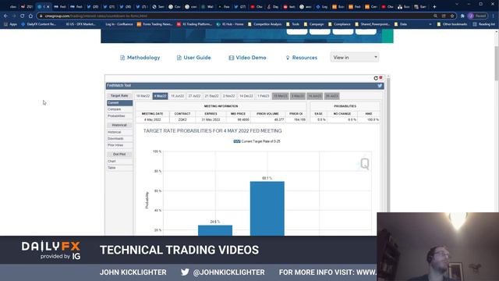Screen dimensions: 499x281
Task: Open the DailyFX Content bookmark
Action: click(x=39, y=24)
